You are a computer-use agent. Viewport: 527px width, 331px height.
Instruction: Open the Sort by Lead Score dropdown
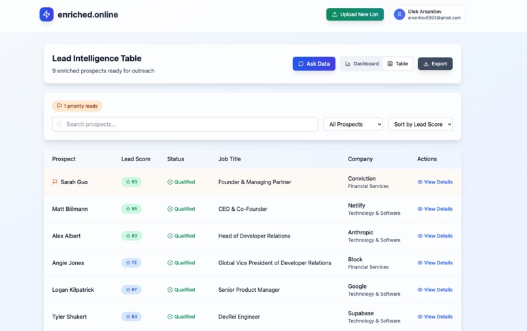(x=420, y=124)
